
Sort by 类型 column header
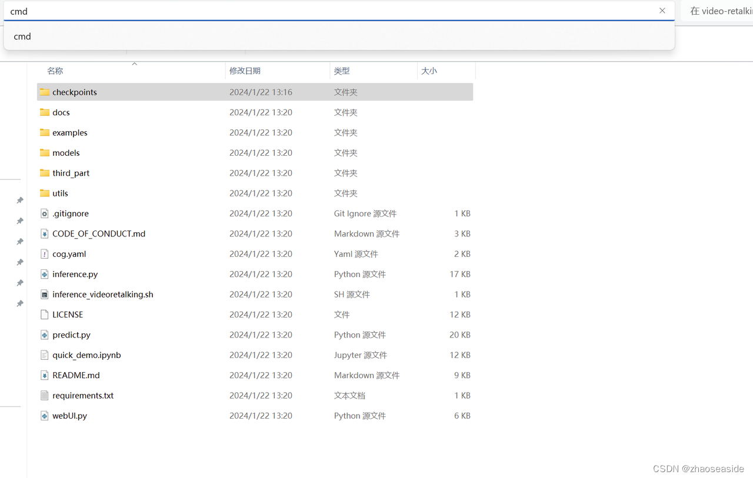pos(342,71)
